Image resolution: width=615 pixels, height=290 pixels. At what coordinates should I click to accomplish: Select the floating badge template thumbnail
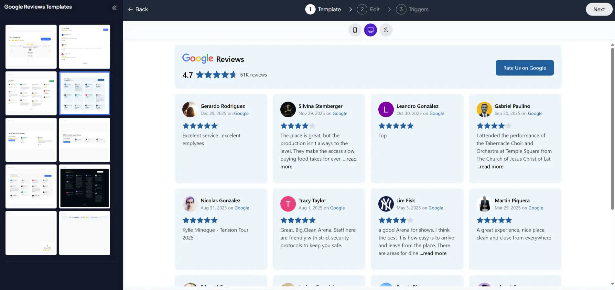(31, 233)
